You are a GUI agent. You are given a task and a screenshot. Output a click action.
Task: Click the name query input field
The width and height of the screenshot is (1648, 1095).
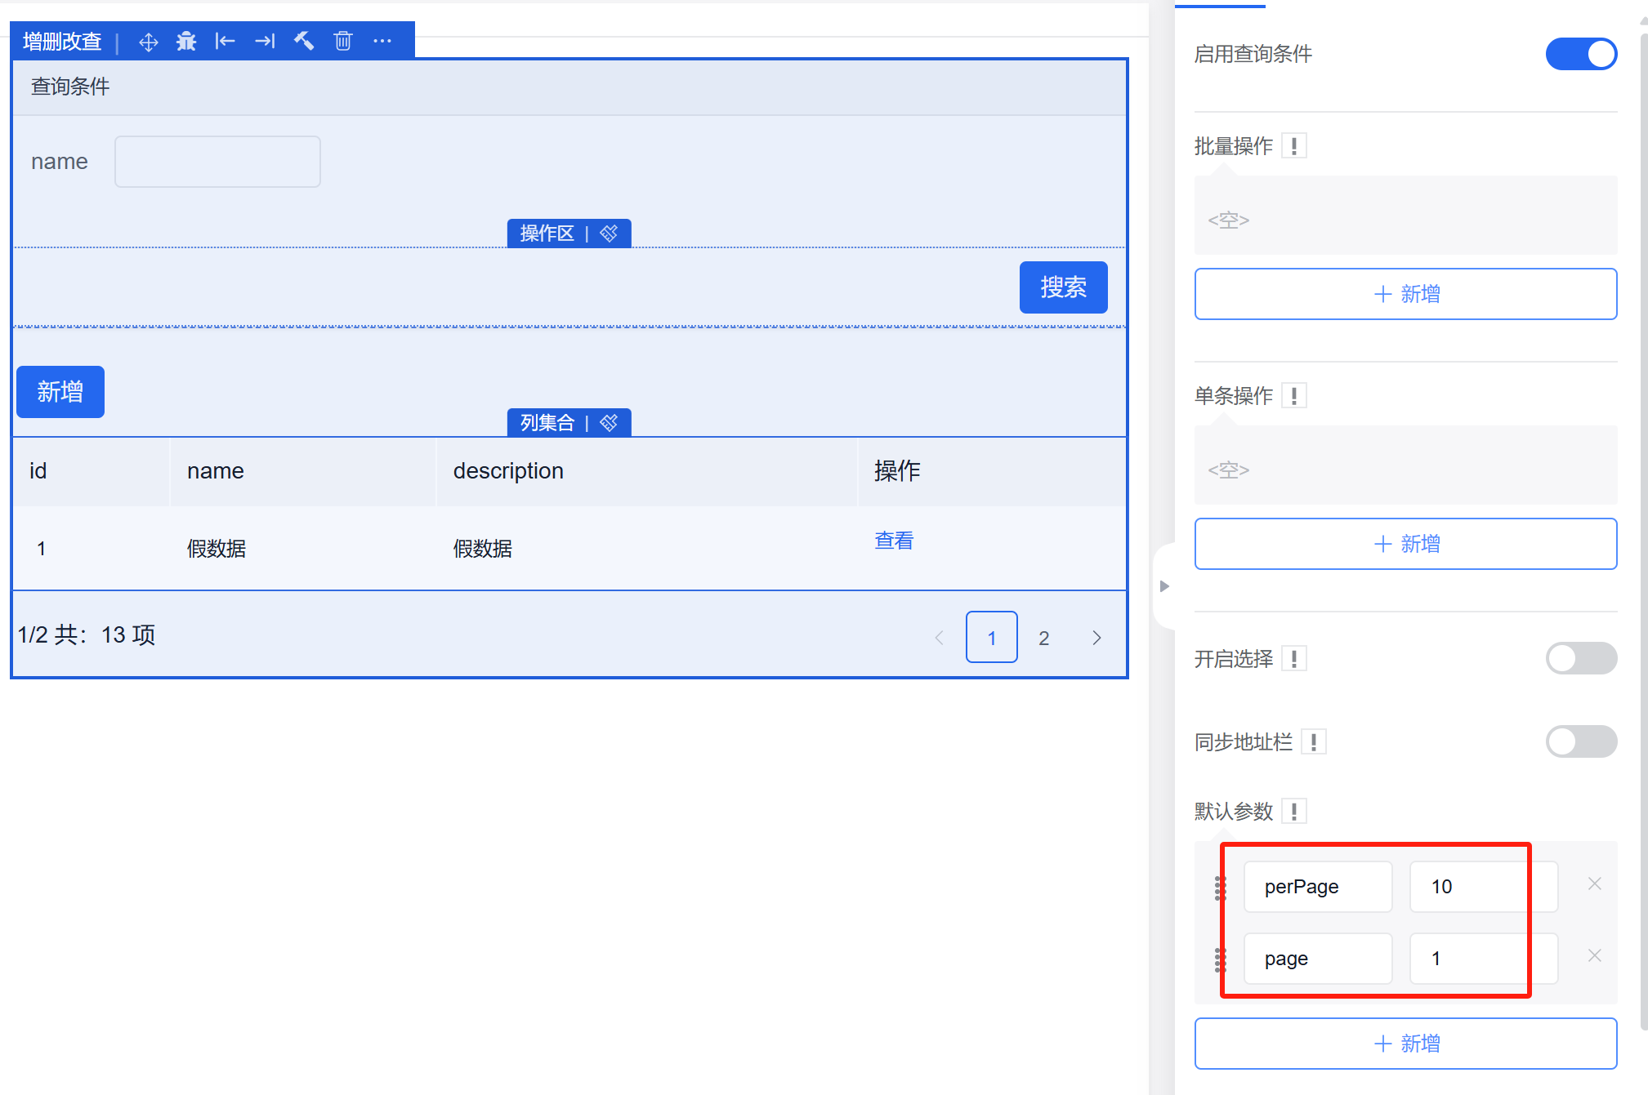pyautogui.click(x=217, y=162)
